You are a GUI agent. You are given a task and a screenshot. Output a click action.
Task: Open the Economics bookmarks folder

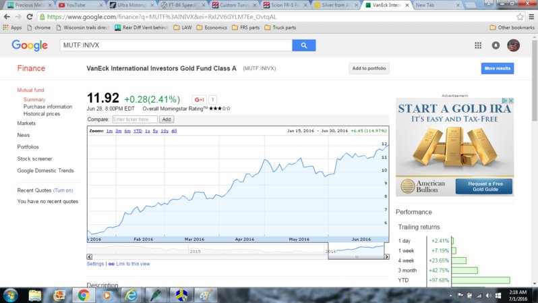point(212,28)
